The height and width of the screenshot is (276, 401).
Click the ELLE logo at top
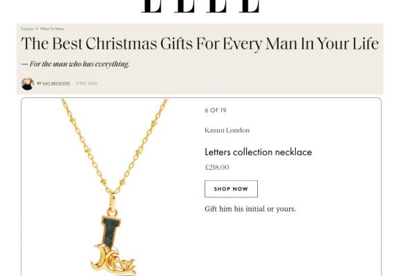click(201, 6)
